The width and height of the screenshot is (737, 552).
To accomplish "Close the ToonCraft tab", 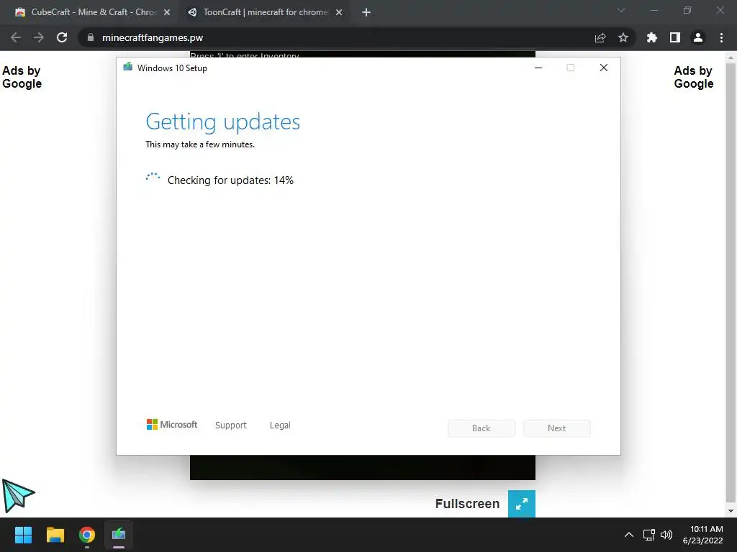I will [x=339, y=12].
